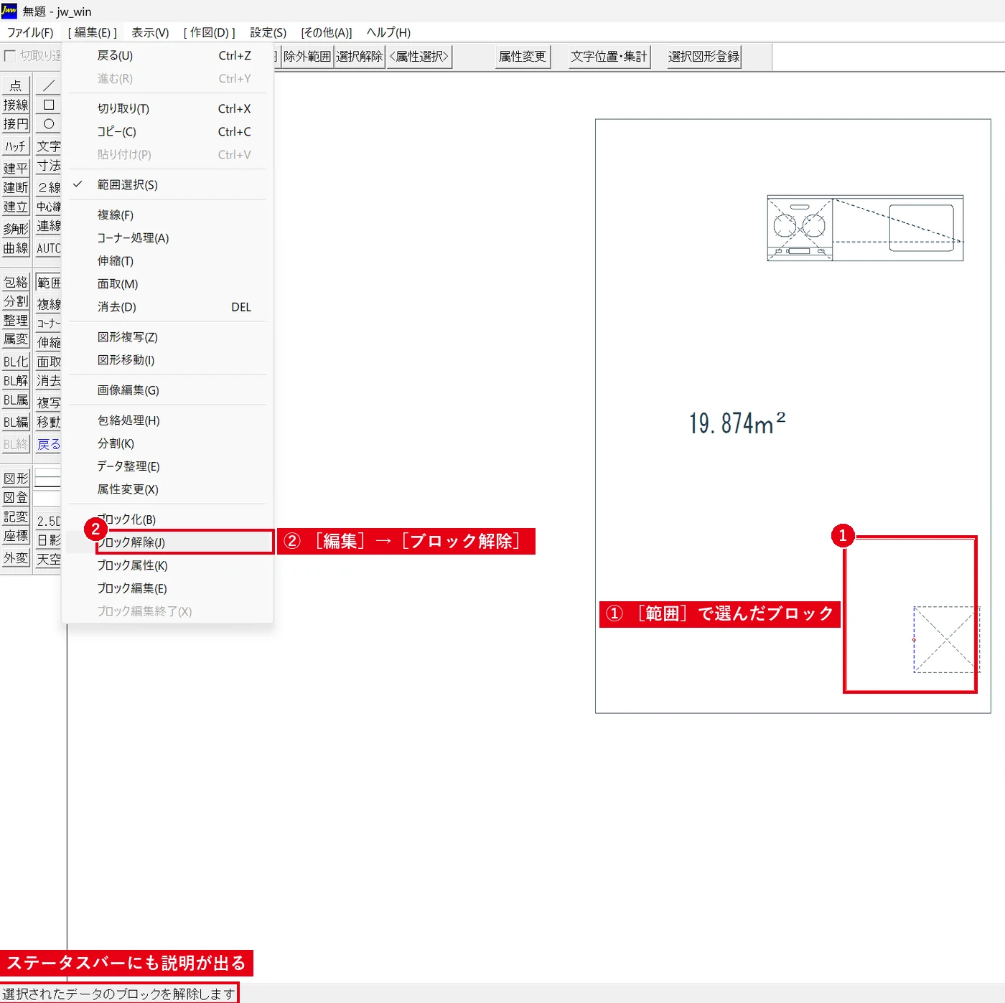Select the 点 tool in left toolbar
This screenshot has height=1003, width=1005.
point(16,85)
